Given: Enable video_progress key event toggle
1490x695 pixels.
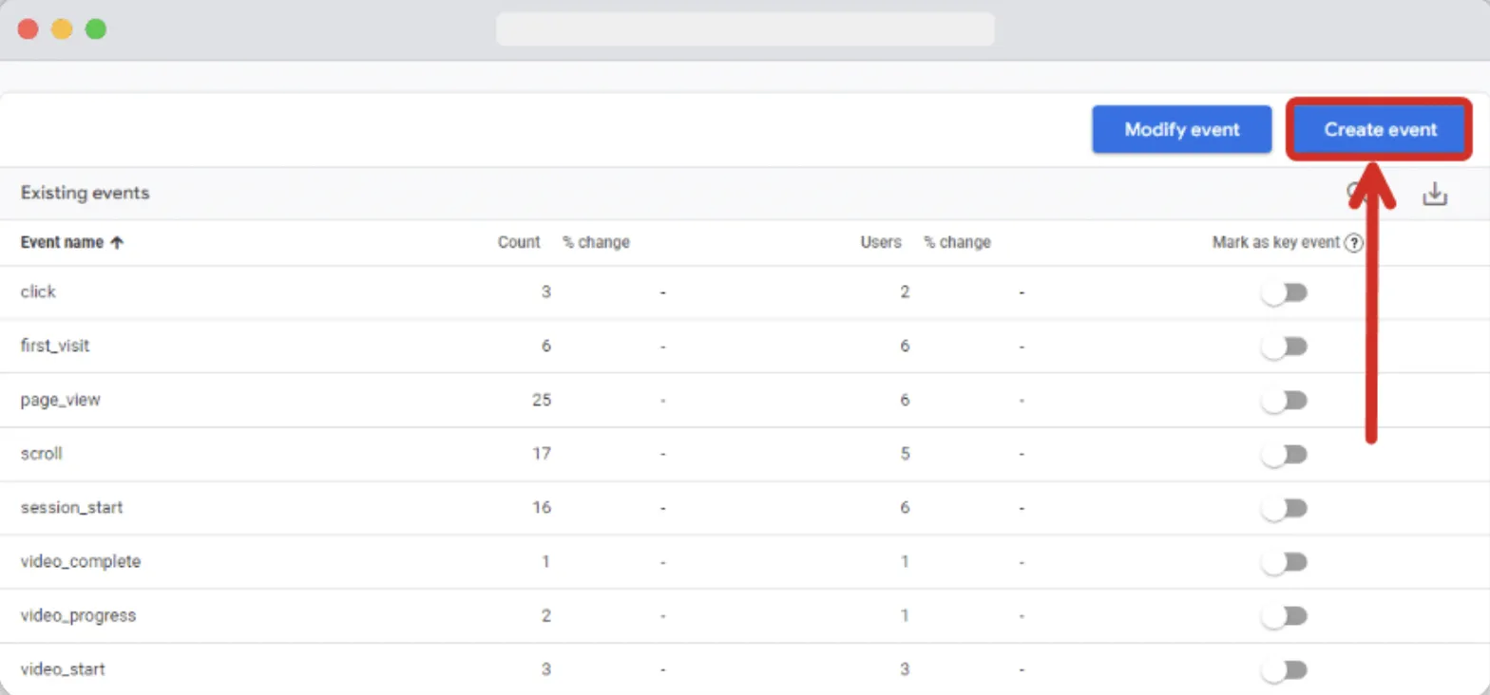Looking at the screenshot, I should 1285,616.
